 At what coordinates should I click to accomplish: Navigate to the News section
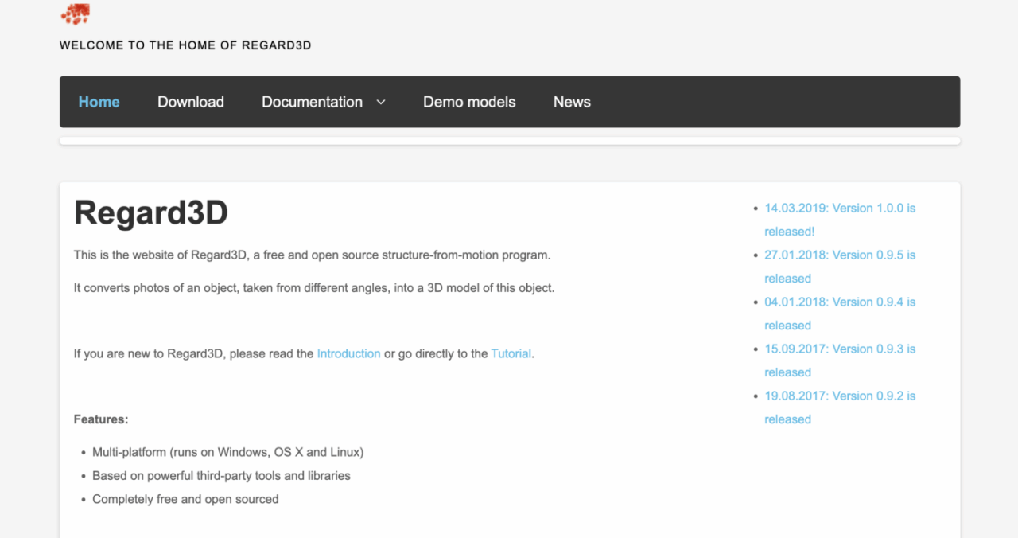[x=572, y=102]
